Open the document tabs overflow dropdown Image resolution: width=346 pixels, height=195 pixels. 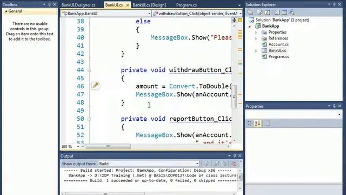pos(239,5)
